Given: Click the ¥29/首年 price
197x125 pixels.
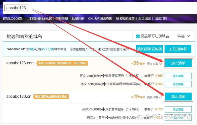Looking at the screenshot, I should [138, 96].
